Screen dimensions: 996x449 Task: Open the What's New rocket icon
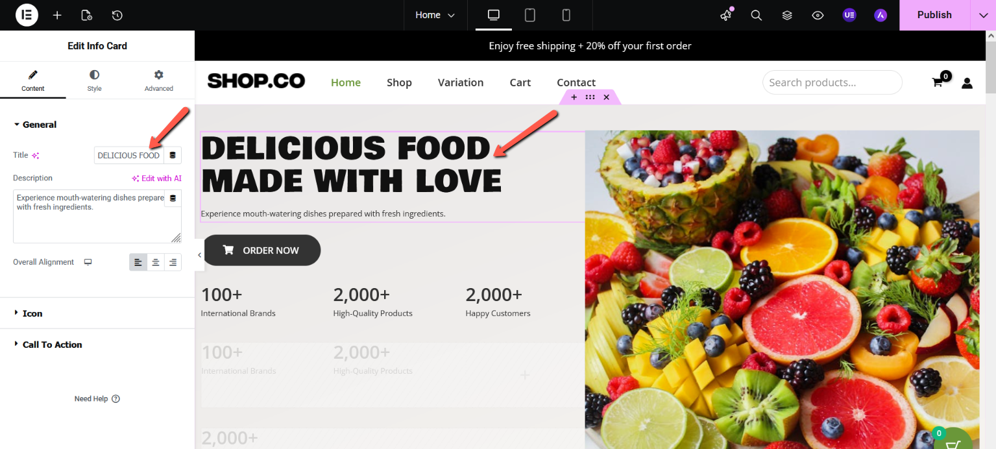[x=726, y=15]
